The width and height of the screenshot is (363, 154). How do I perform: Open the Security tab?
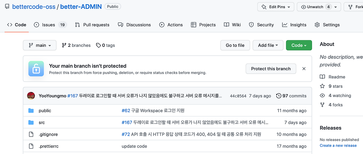pyautogui.click(x=261, y=25)
